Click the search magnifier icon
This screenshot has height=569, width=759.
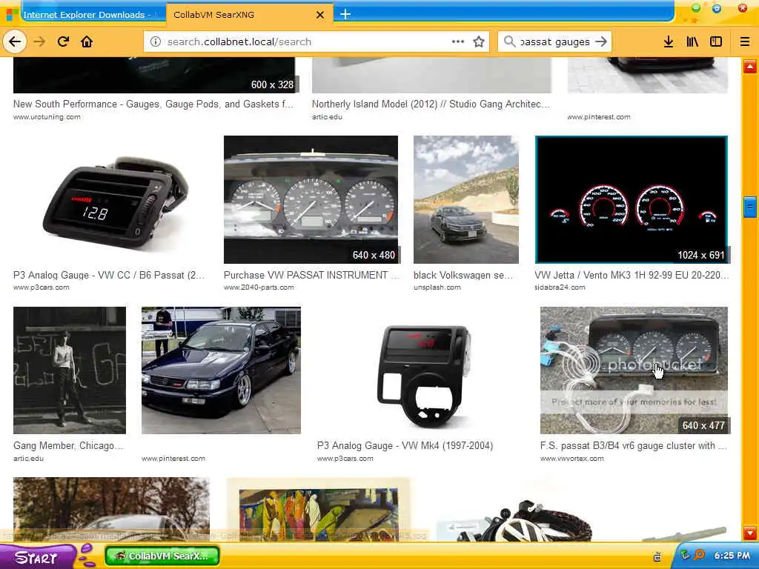[x=509, y=41]
